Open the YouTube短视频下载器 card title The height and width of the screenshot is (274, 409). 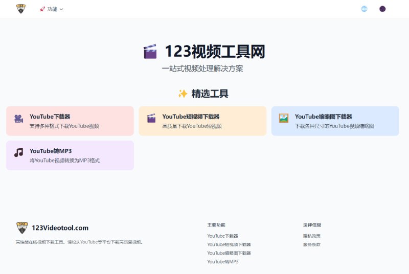(191, 117)
